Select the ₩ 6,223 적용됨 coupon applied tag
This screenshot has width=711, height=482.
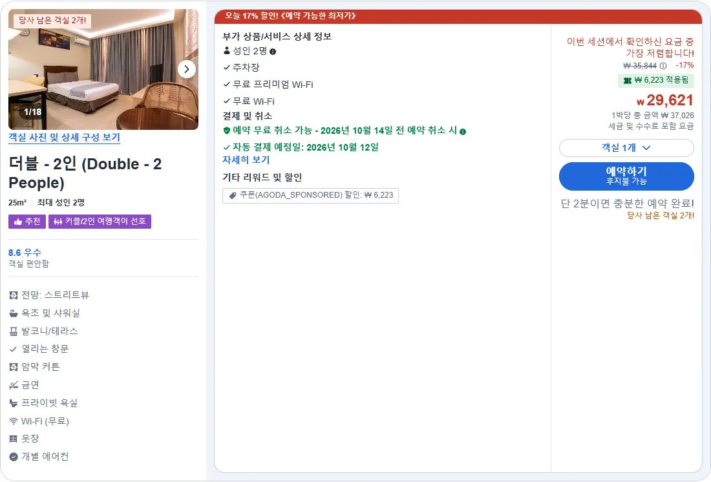coord(655,80)
